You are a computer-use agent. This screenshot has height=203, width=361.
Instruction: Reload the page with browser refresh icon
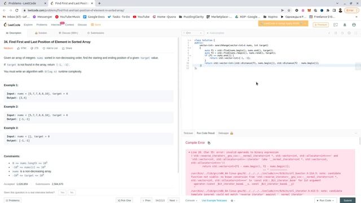17,10
